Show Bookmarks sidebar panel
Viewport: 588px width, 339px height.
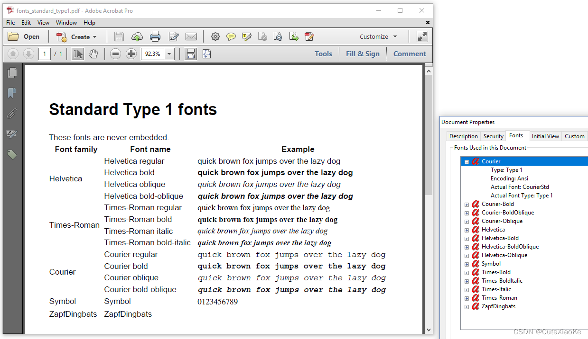[x=12, y=93]
